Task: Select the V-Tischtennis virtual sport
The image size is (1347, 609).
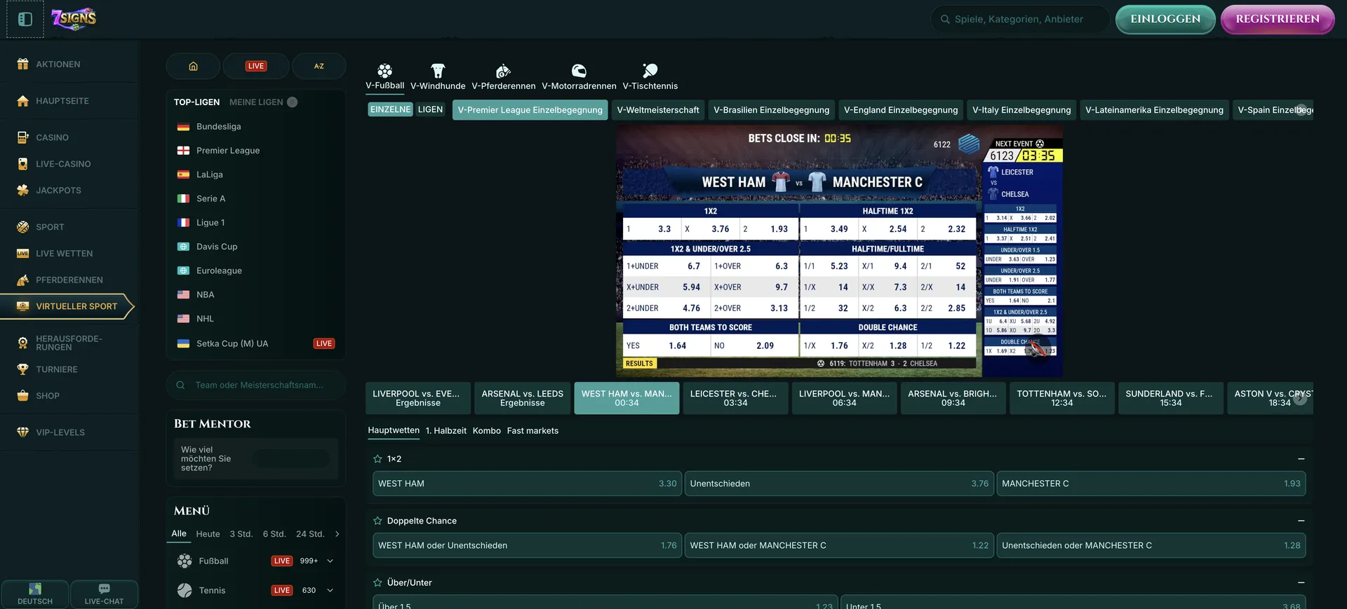Action: pyautogui.click(x=650, y=77)
